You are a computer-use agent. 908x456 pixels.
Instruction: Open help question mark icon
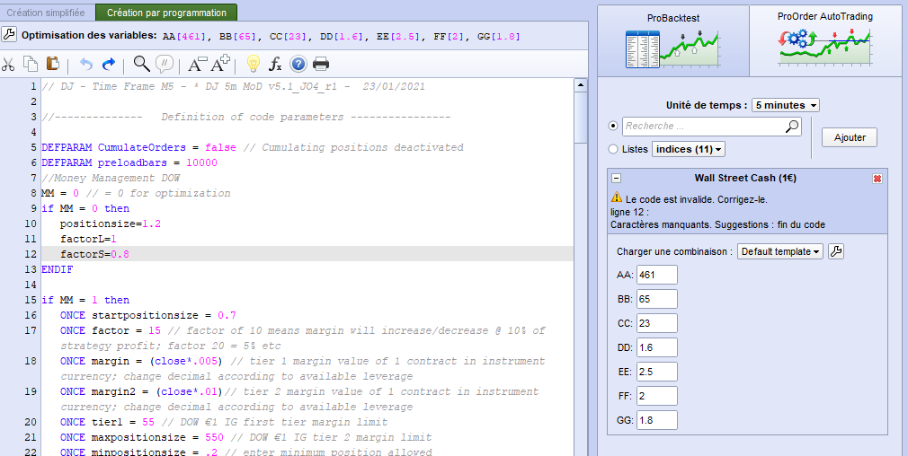point(298,64)
